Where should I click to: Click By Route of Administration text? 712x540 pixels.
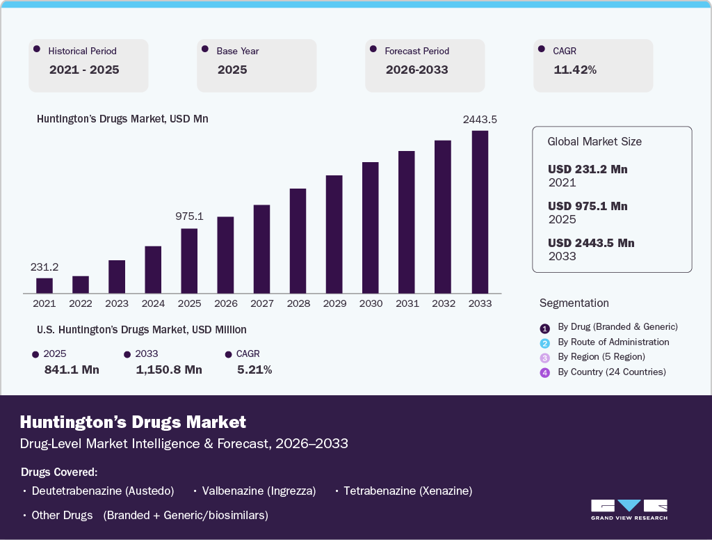[x=613, y=342]
